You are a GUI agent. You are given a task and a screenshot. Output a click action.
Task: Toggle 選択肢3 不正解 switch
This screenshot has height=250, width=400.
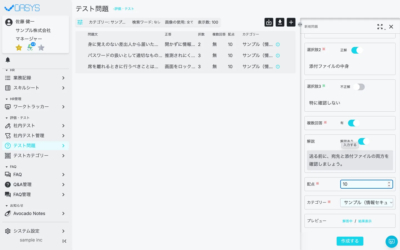[x=359, y=87]
